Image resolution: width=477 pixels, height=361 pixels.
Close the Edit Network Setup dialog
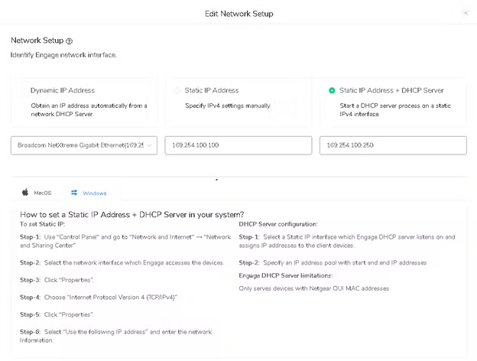466,14
